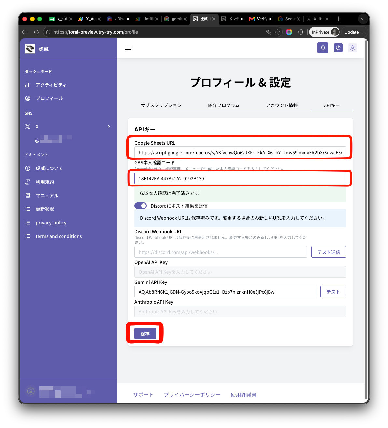Viewport: 388px width, 428px height.
Task: Open the tab list dropdown arrow
Action: 363,19
